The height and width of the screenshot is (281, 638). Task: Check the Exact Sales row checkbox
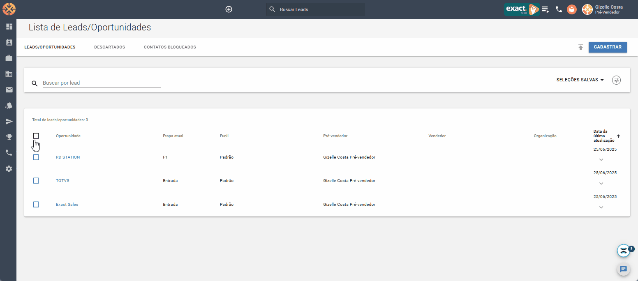pos(36,205)
